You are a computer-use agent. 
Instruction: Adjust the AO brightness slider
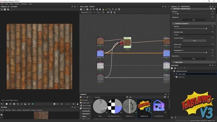pyautogui.click(x=206, y=53)
